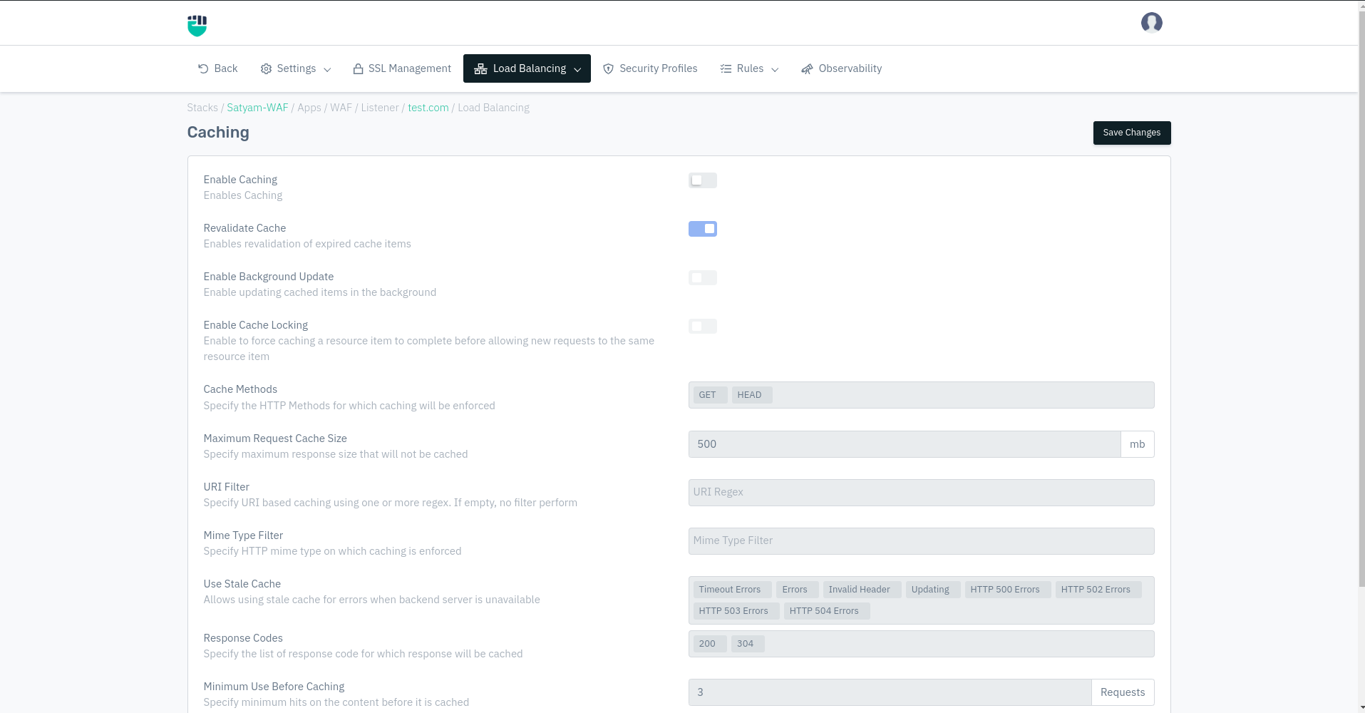Select the HTTP 504 Errors tag
Image resolution: width=1365 pixels, height=713 pixels.
pyautogui.click(x=827, y=611)
